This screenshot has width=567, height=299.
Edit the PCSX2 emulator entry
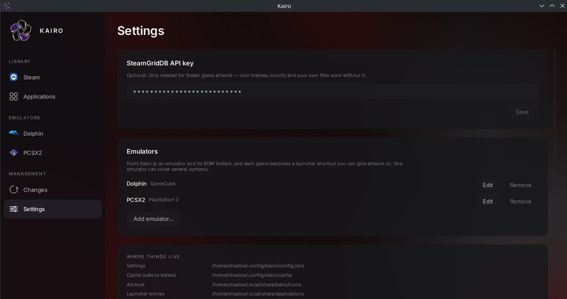point(488,201)
